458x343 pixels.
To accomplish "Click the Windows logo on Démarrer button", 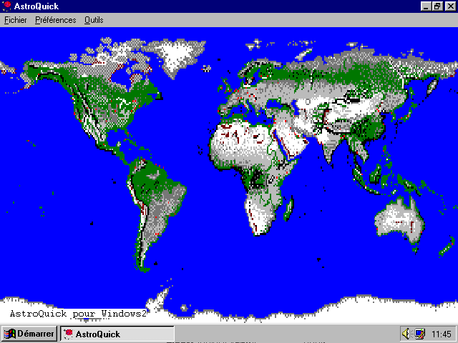I will tap(10, 334).
